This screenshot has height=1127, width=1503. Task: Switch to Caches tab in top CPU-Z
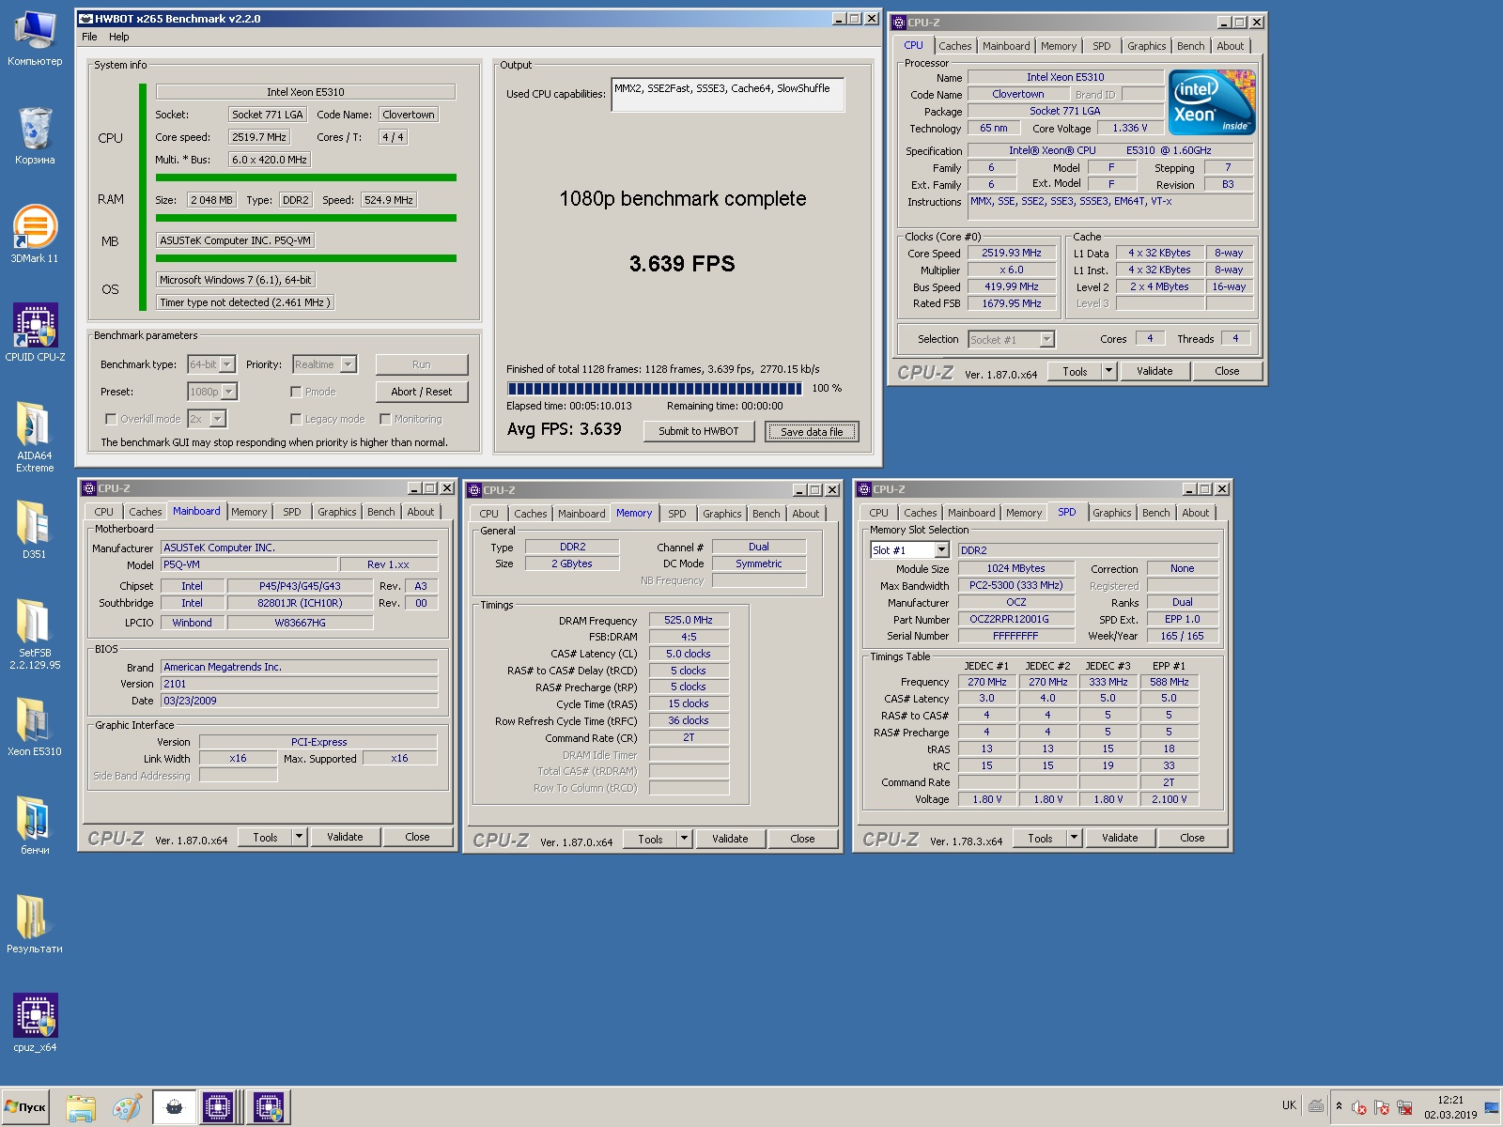[955, 46]
